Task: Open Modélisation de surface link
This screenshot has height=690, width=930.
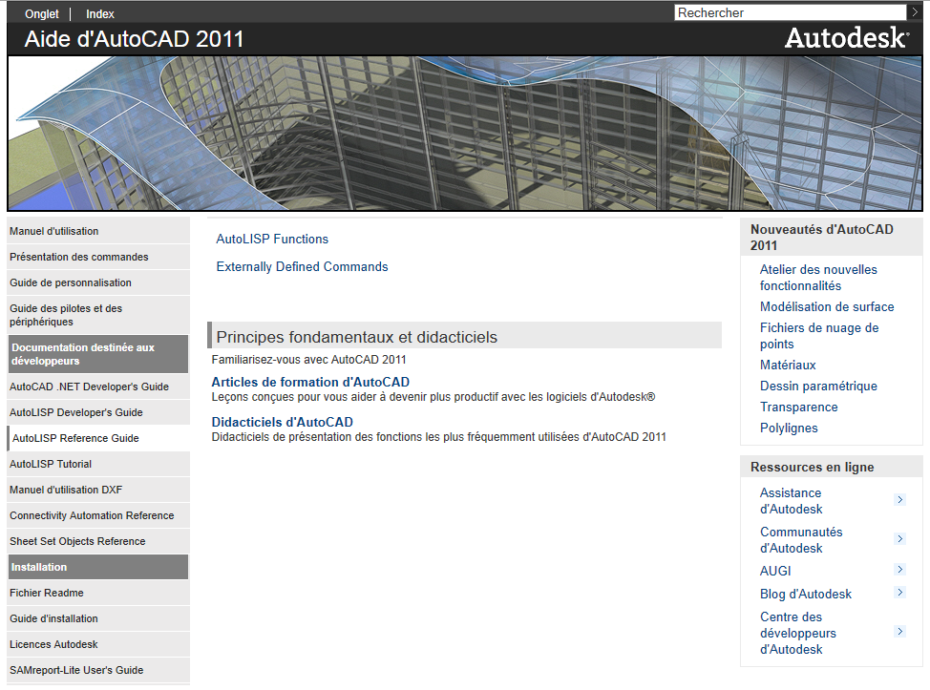Action: pos(827,307)
